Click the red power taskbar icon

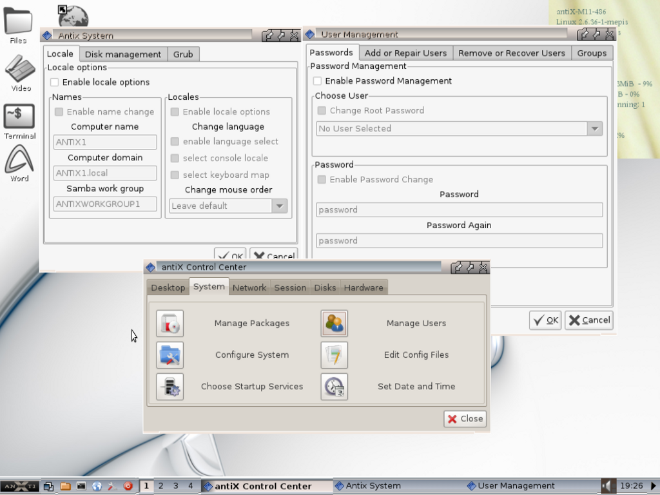click(x=128, y=486)
